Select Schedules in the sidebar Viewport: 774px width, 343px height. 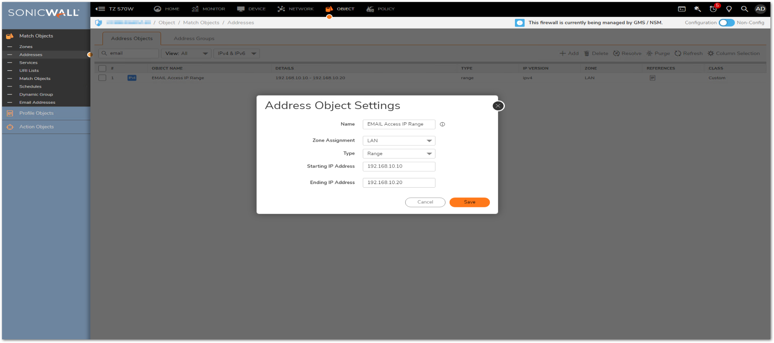(30, 86)
